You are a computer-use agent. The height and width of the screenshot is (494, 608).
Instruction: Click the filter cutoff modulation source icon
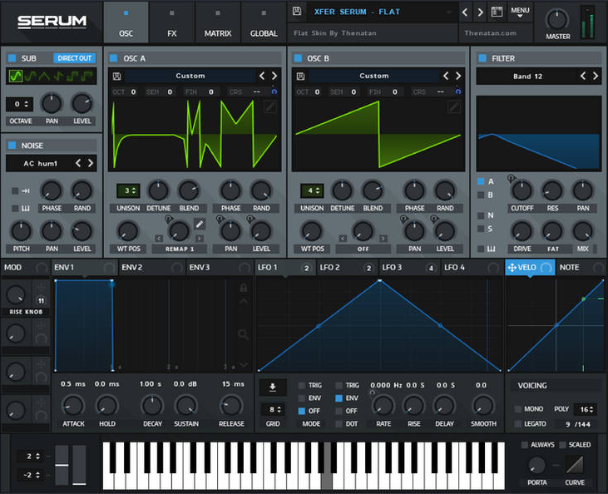point(511,178)
